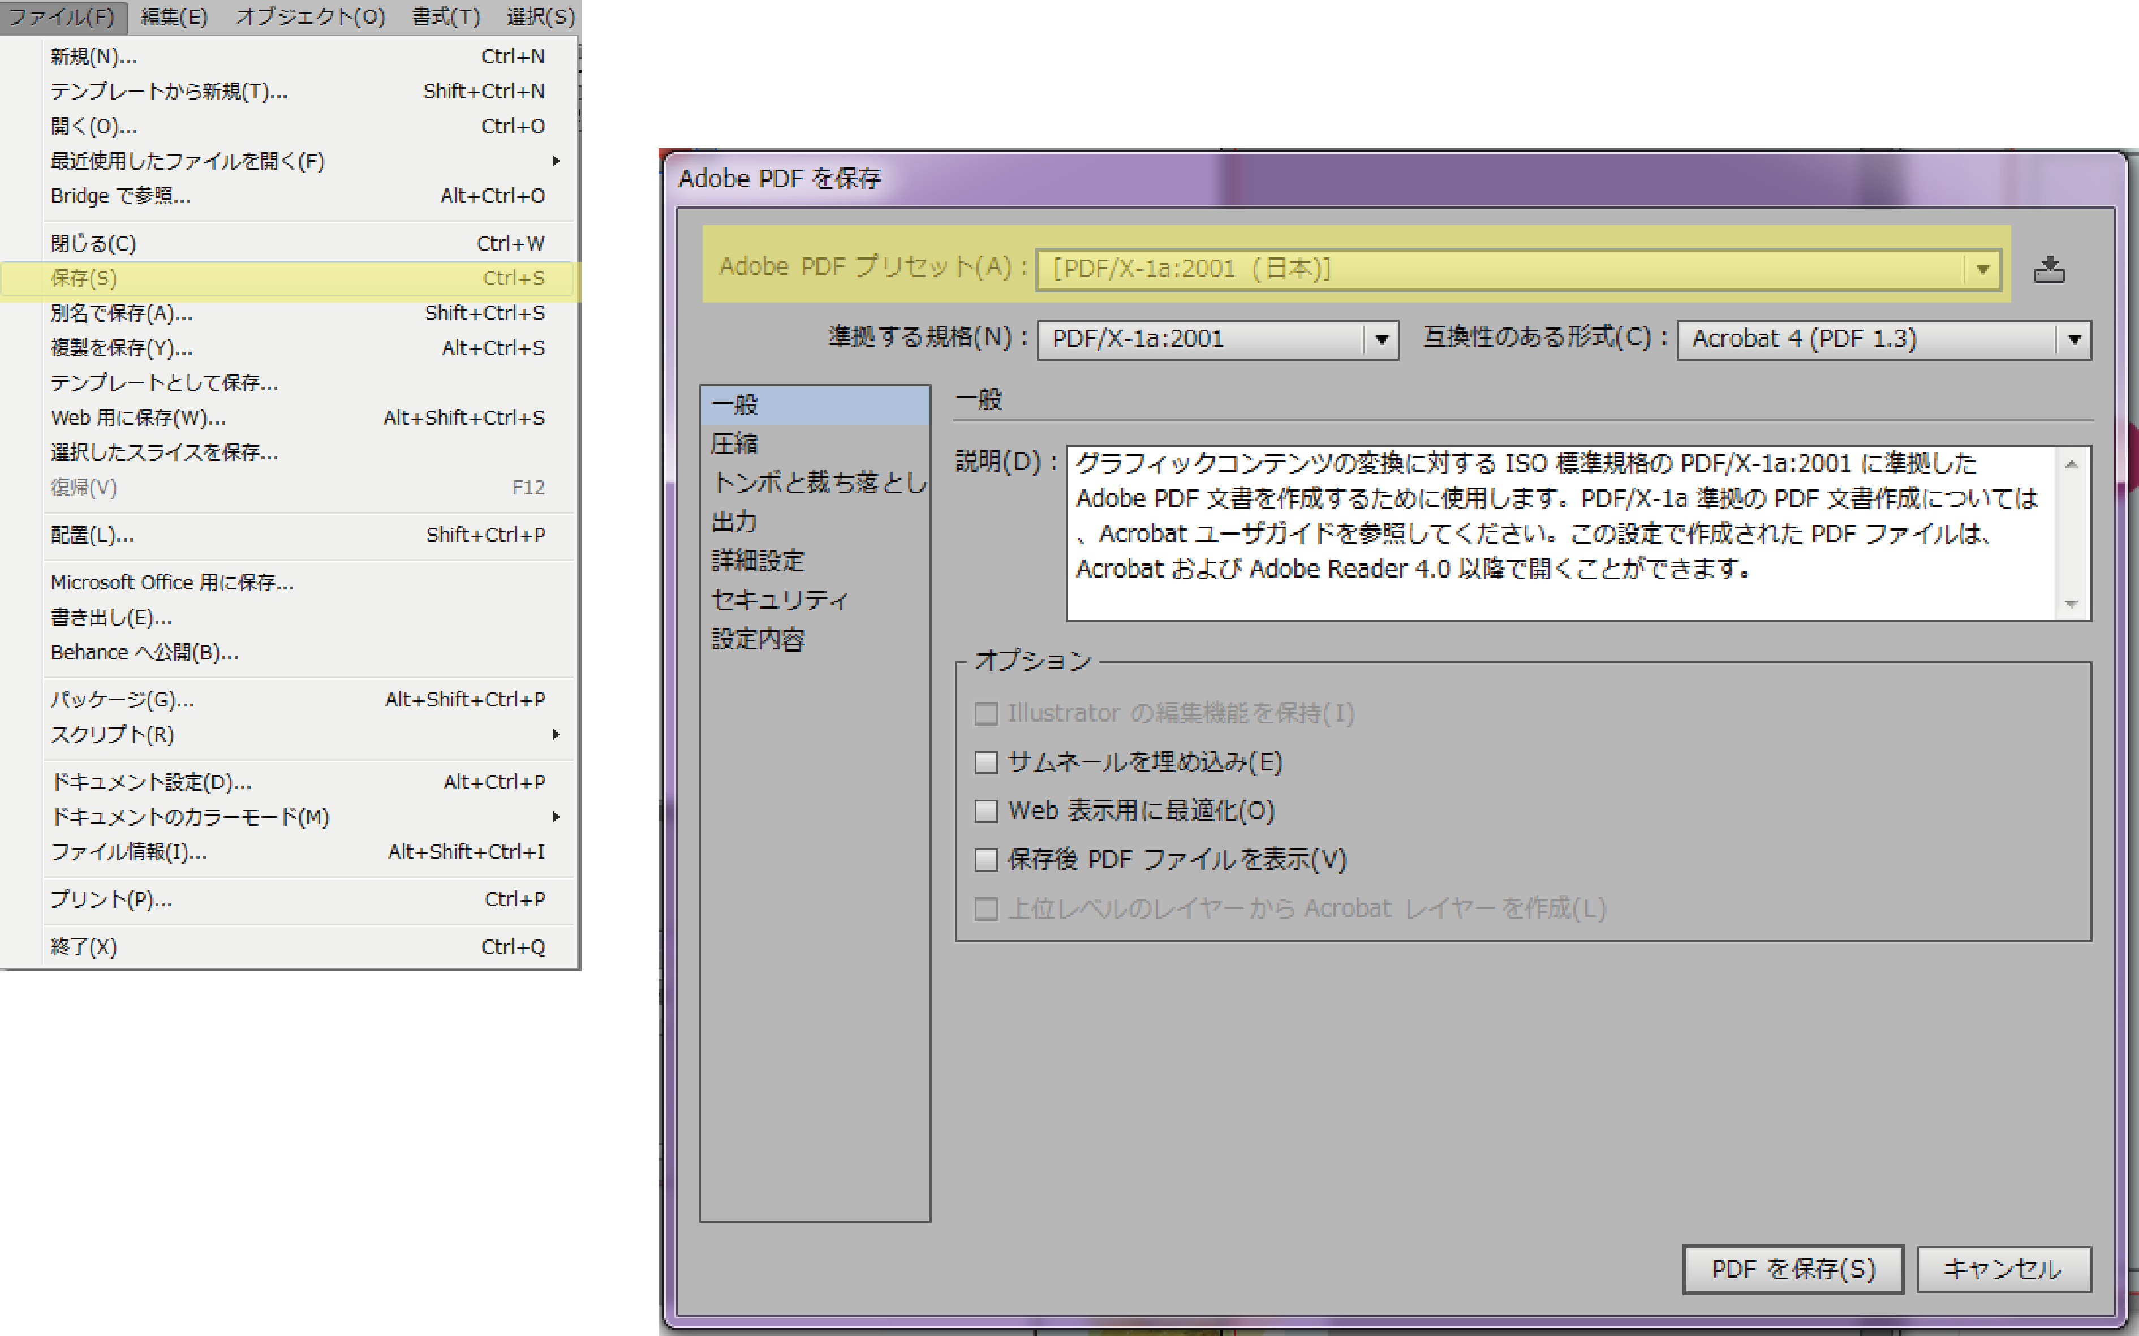Open the 書式(T) menu
The width and height of the screenshot is (2139, 1336).
tap(445, 17)
